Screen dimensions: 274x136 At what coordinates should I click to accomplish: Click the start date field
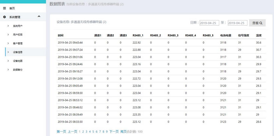209,23
